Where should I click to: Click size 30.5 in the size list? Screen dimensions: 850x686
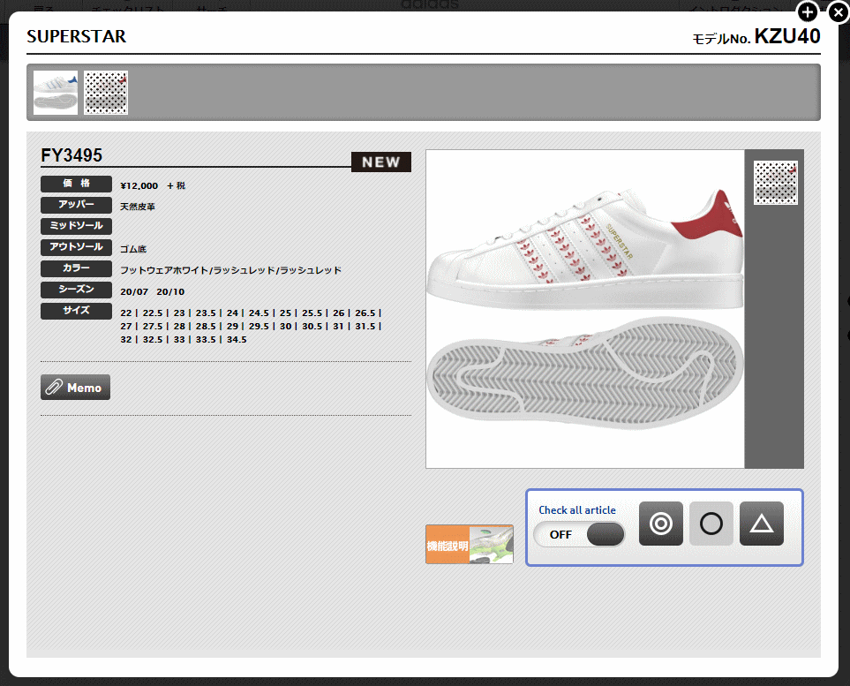tap(312, 326)
